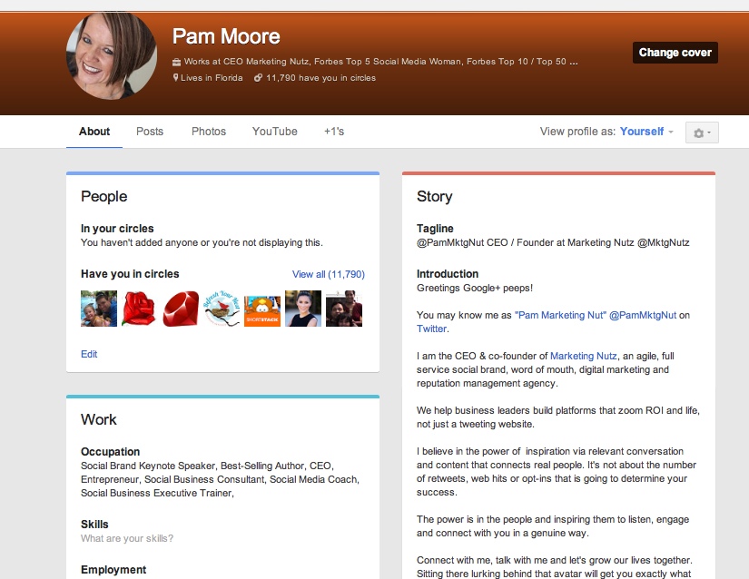Image resolution: width=749 pixels, height=579 pixels.
Task: Click "You haven't added anyone" message
Action: coord(202,243)
